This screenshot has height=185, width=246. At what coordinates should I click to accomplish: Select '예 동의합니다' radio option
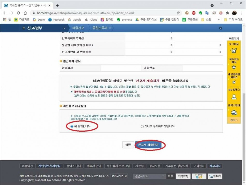point(72,126)
